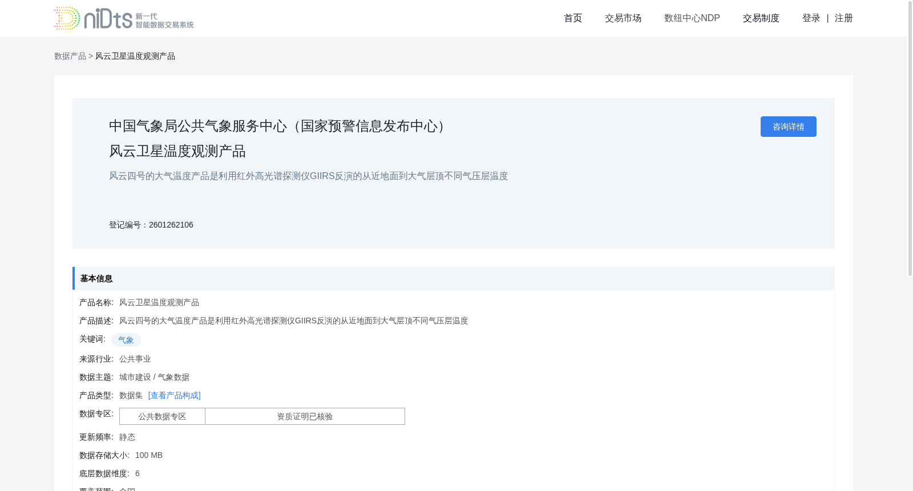Viewport: 913px width, 491px height.
Task: Go back to 数据产品 breadcrumb
Action: click(x=70, y=56)
